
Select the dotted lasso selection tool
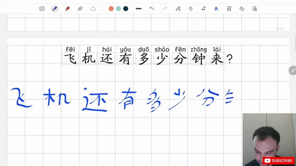tap(93, 9)
